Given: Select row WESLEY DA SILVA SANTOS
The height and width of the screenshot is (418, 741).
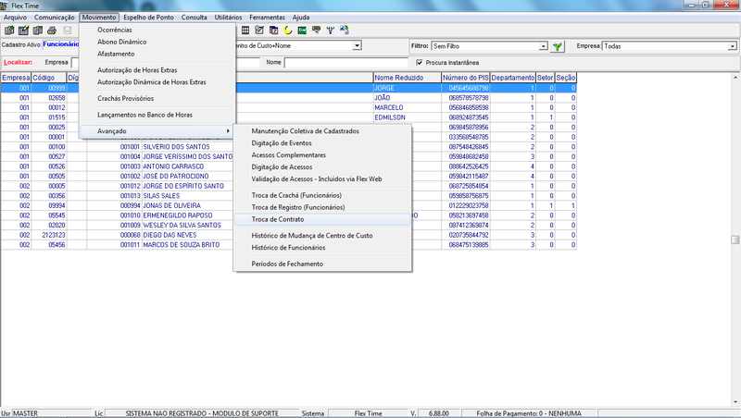Looking at the screenshot, I should tap(288, 225).
